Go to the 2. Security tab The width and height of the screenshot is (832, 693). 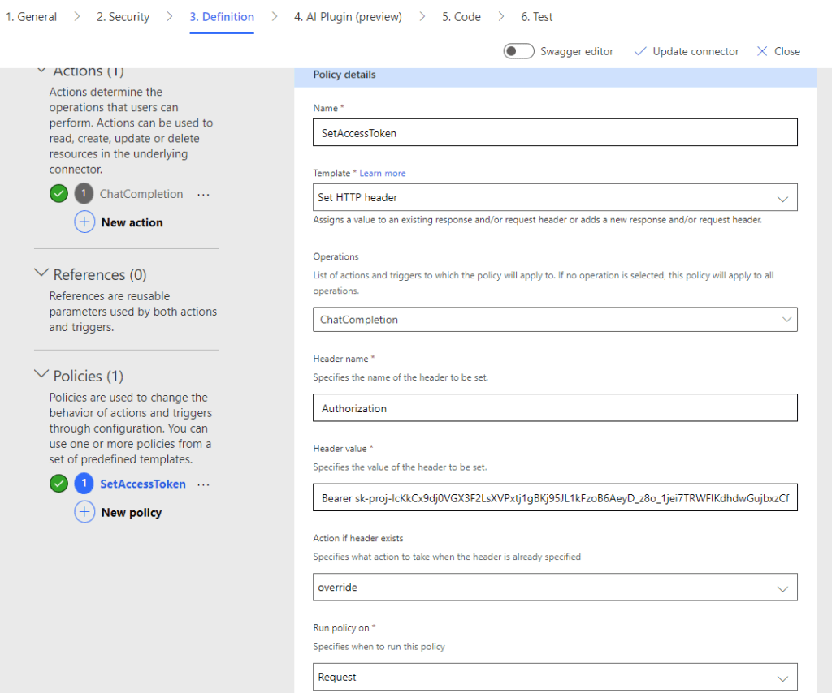click(123, 17)
